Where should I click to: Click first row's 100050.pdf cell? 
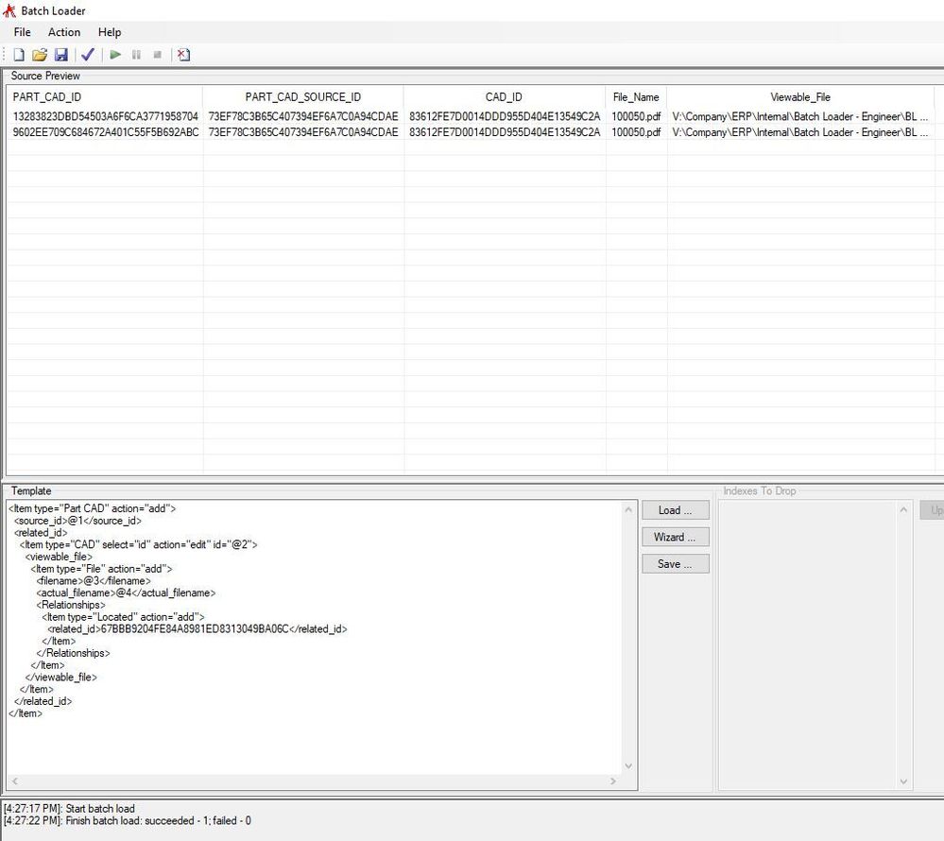(x=636, y=116)
